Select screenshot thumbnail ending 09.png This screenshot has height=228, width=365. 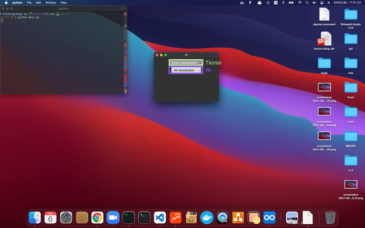coord(324,112)
